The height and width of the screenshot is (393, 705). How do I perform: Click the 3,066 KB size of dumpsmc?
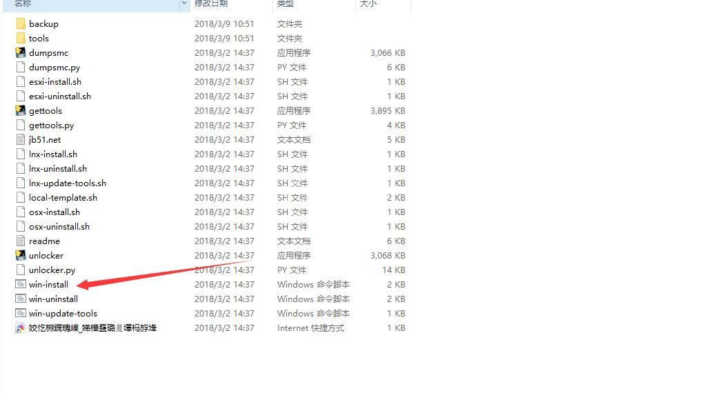pos(388,53)
